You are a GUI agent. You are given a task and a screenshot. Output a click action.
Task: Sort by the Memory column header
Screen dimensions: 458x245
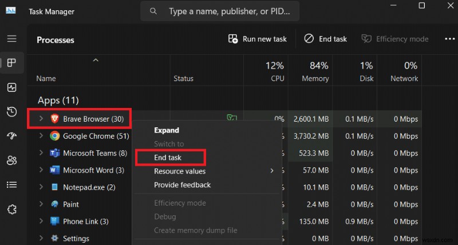[315, 79]
